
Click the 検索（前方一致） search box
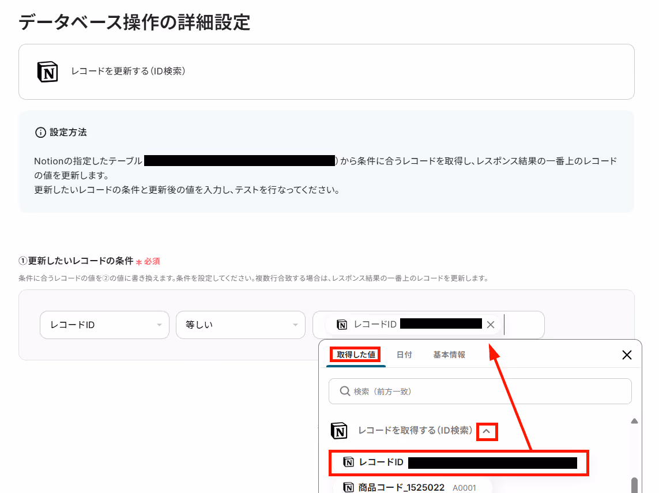[480, 392]
